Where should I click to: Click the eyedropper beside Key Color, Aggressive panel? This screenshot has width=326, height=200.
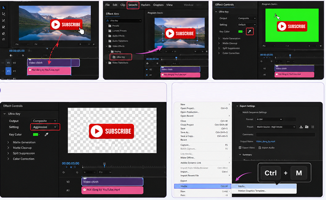pos(46,134)
